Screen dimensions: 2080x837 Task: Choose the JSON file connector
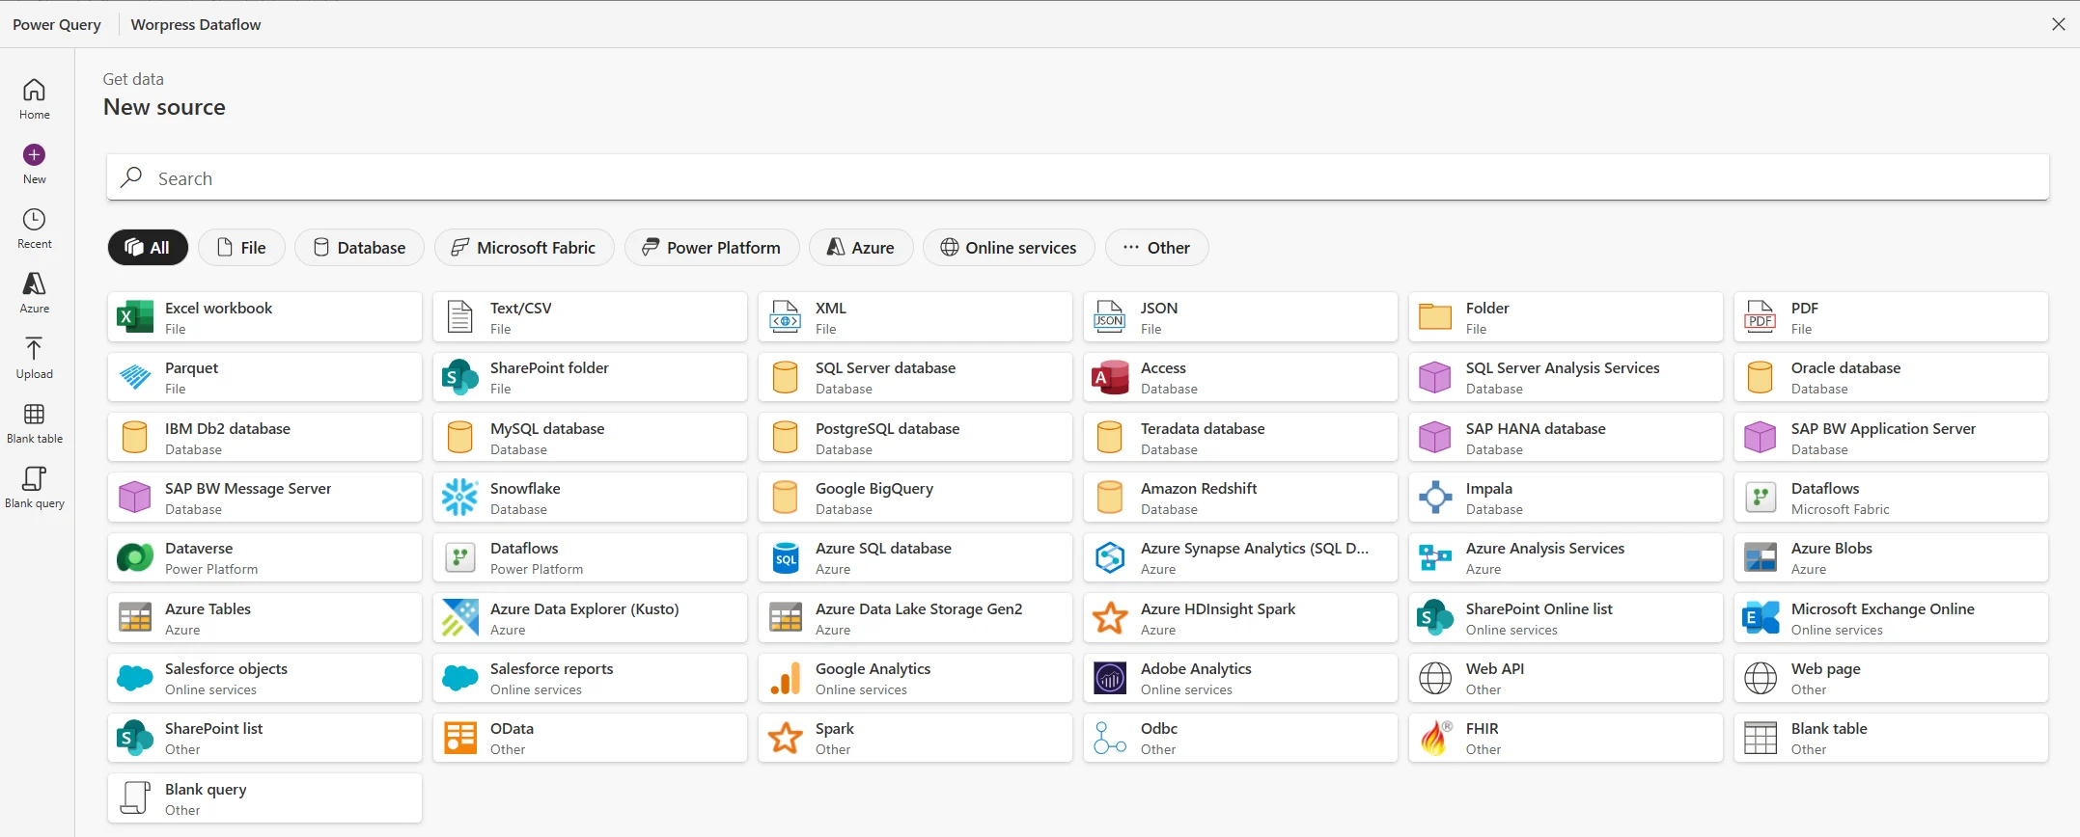pos(1240,317)
